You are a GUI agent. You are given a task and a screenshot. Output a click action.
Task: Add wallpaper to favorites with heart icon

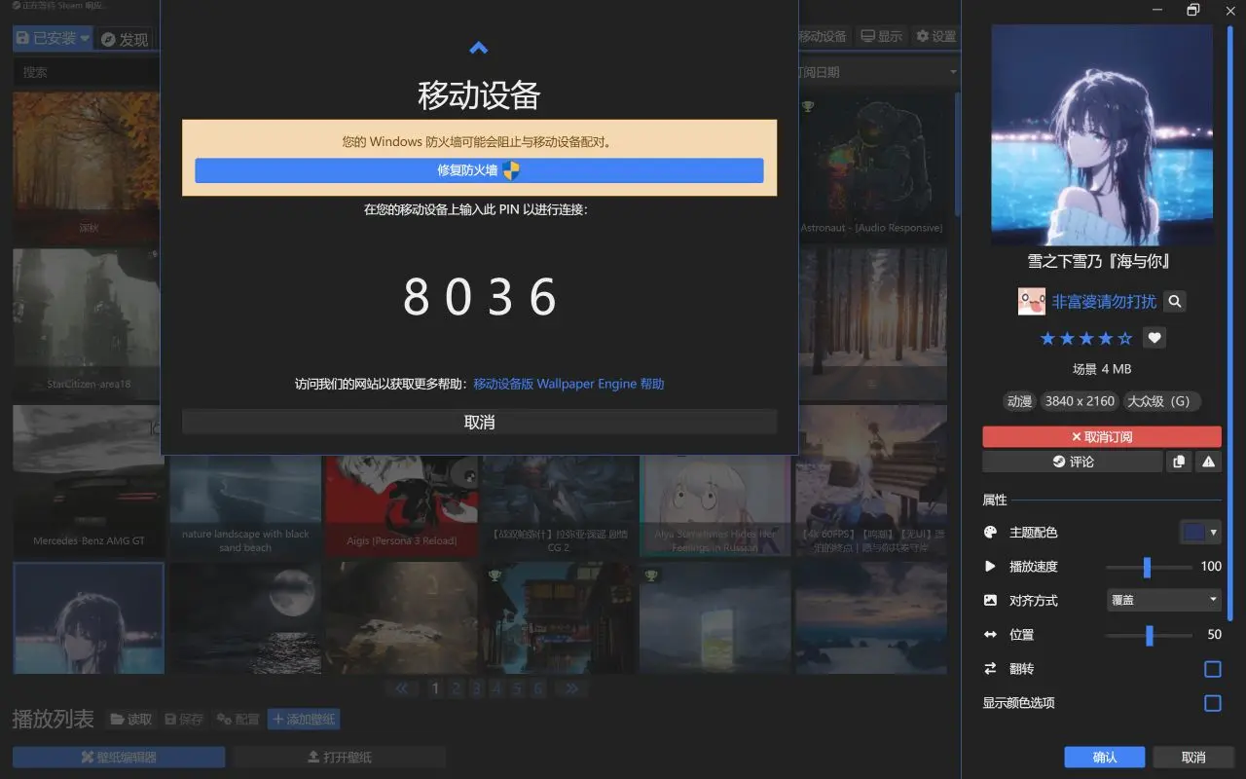tap(1154, 339)
